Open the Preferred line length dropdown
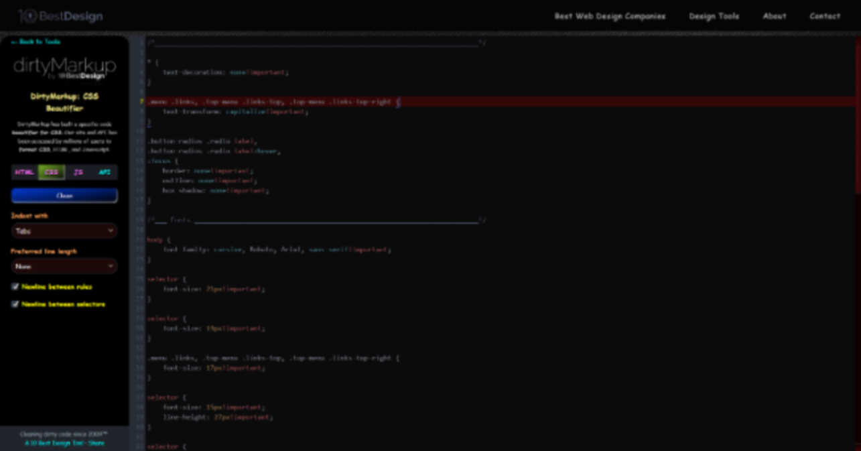This screenshot has width=861, height=451. coord(64,267)
